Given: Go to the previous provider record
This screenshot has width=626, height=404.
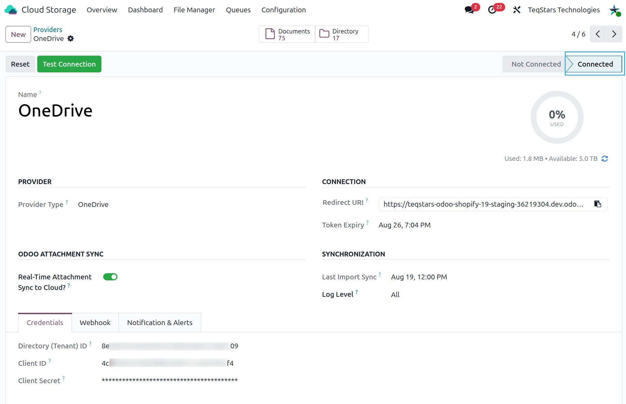Looking at the screenshot, I should click(598, 34).
